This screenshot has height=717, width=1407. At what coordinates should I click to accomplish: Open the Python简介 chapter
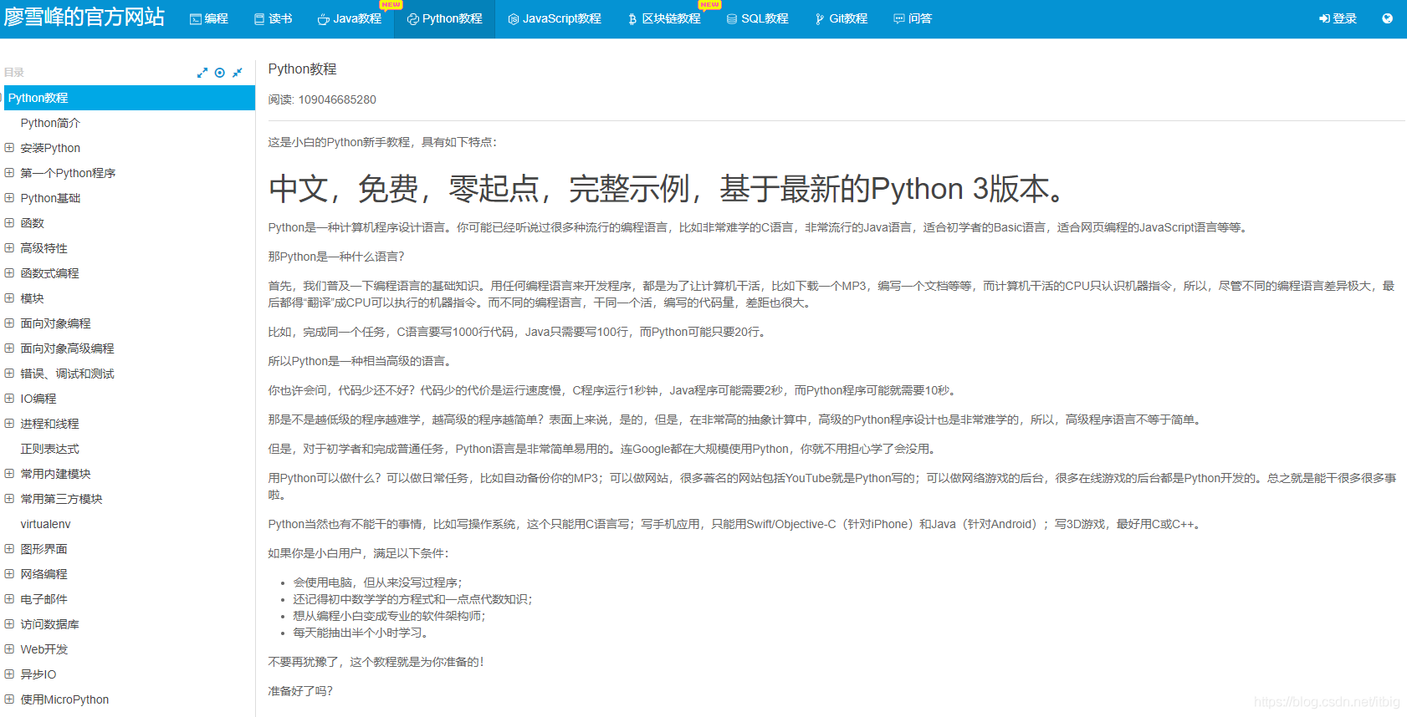tap(50, 123)
